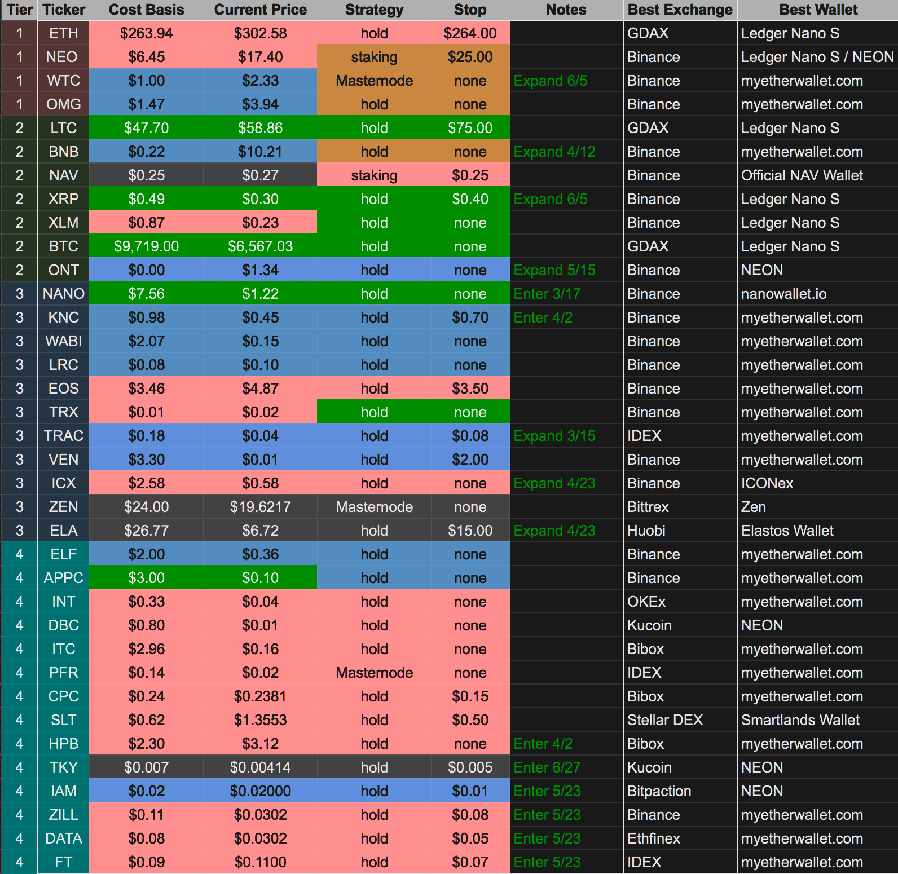This screenshot has height=874, width=898.
Task: Select the $25.00 stop cell for NEO
Action: [x=470, y=57]
